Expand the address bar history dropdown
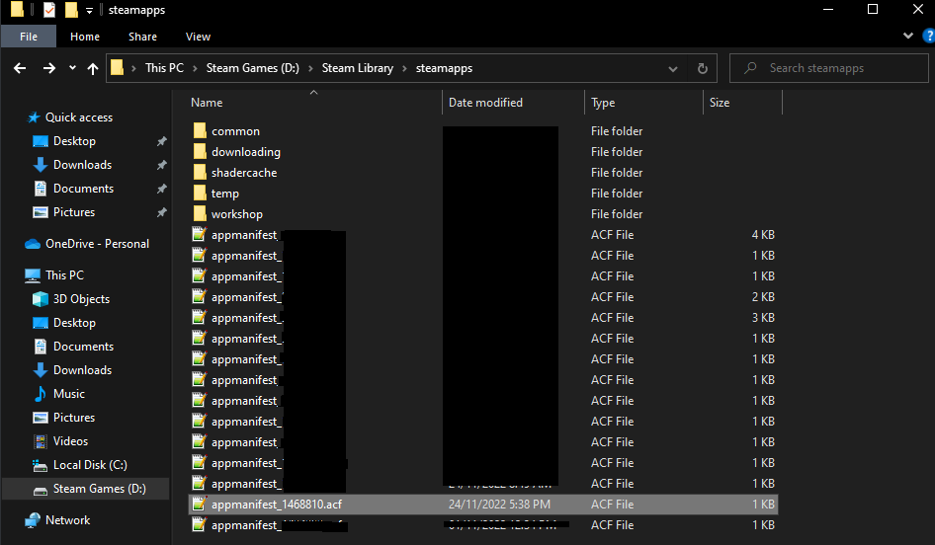The width and height of the screenshot is (935, 545). (673, 68)
